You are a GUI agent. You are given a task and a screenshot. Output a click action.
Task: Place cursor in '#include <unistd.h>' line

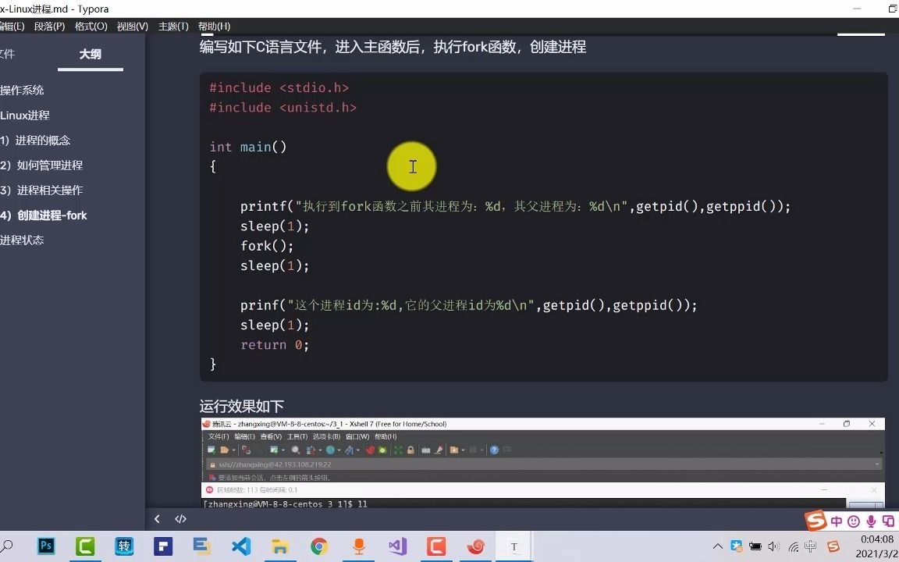(282, 107)
